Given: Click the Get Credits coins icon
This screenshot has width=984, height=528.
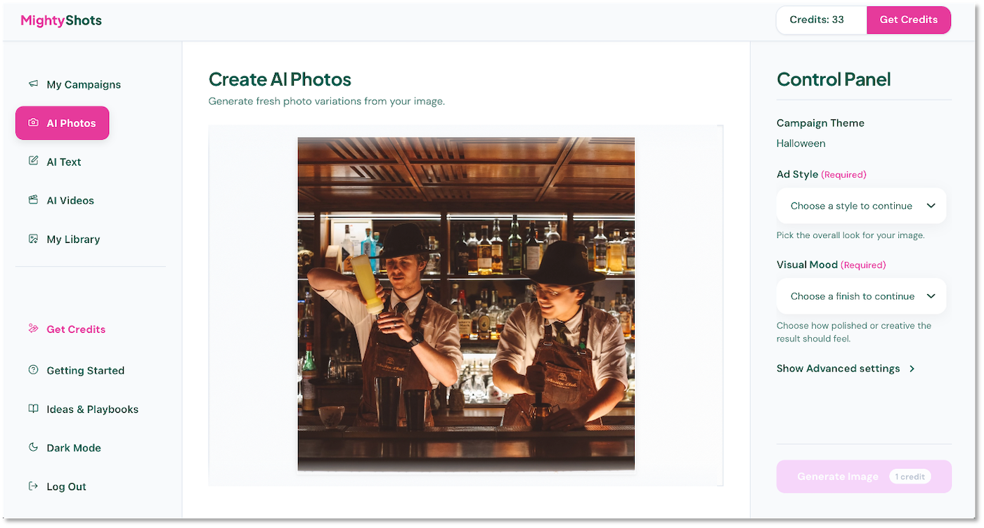Looking at the screenshot, I should (34, 328).
